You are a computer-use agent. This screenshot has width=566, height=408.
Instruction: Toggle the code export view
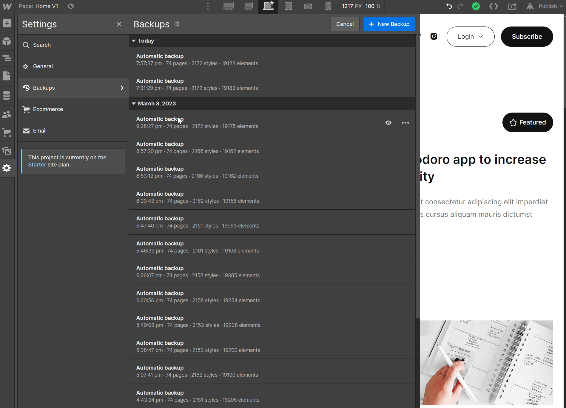[493, 6]
